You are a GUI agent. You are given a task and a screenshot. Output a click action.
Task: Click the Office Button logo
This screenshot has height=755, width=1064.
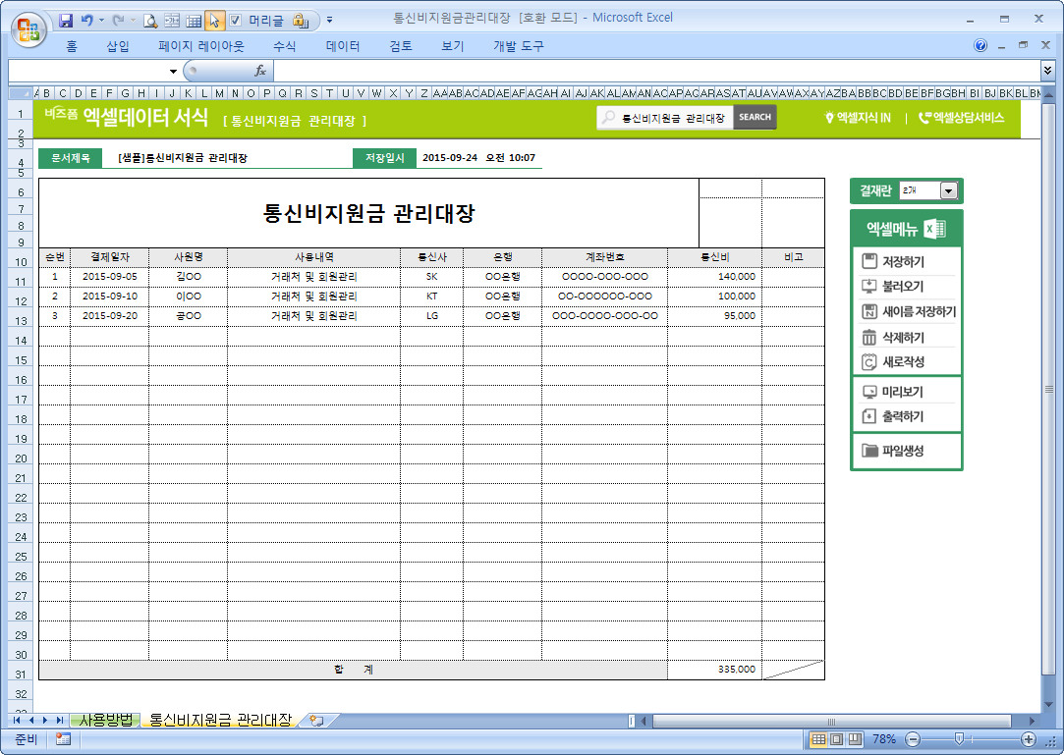coord(28,27)
